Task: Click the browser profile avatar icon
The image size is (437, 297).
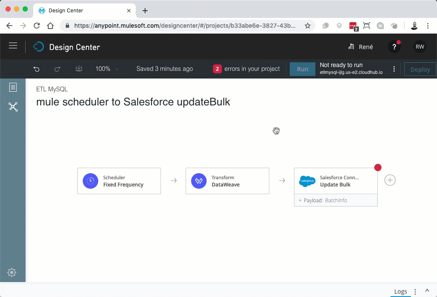Action: coord(414,26)
